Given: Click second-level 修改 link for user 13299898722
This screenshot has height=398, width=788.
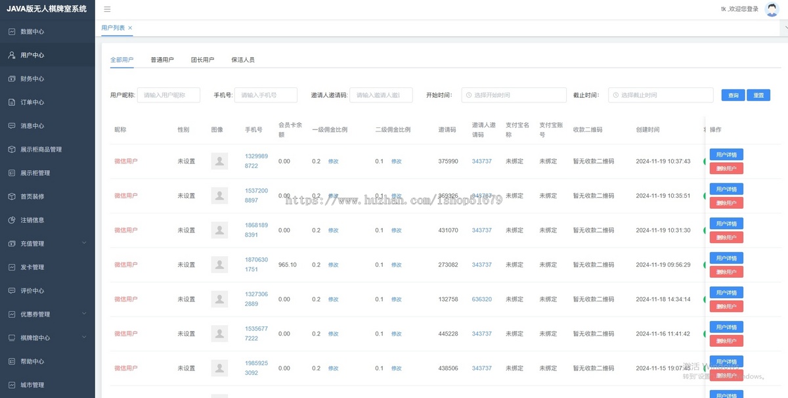Looking at the screenshot, I should 397,161.
